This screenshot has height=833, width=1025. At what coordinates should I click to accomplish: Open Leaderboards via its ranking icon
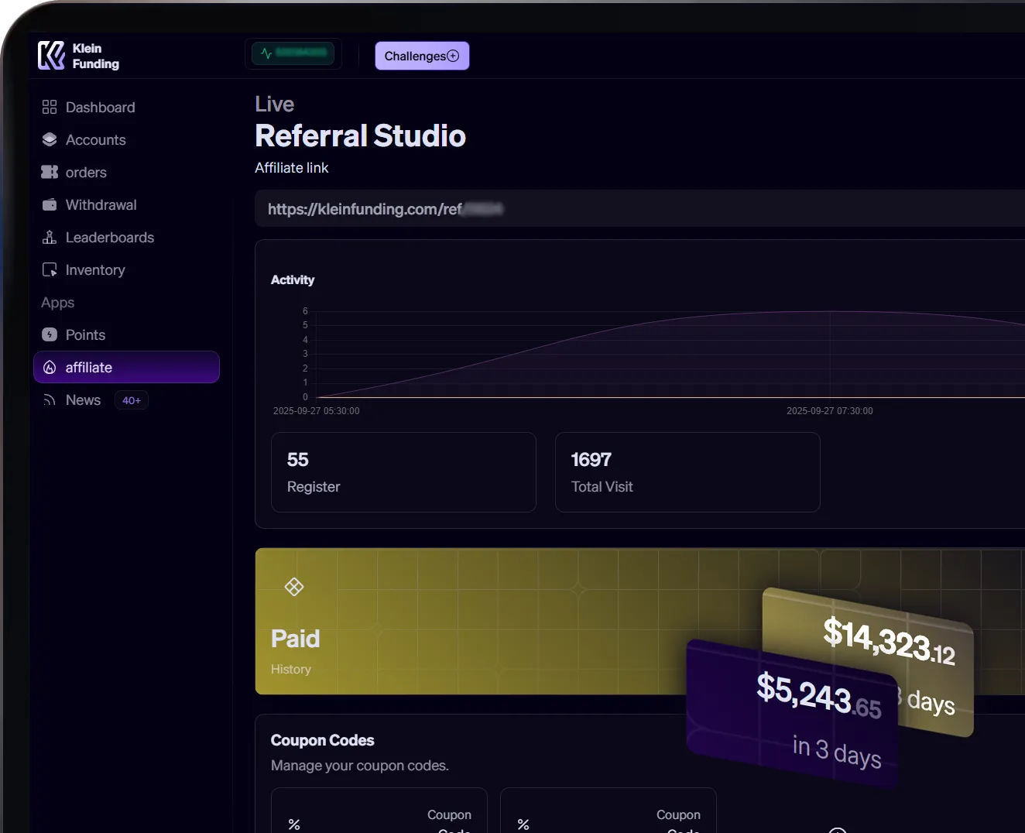[49, 237]
